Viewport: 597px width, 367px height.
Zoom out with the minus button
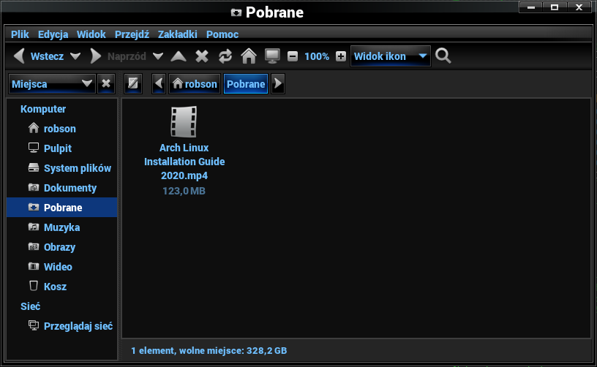(293, 56)
